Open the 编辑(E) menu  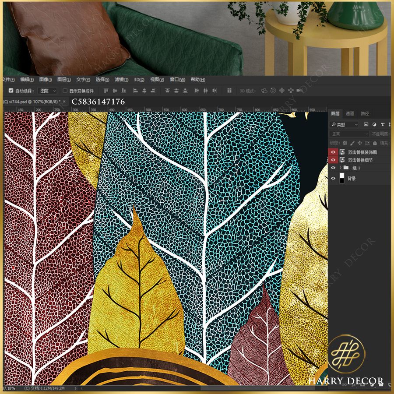click(x=27, y=80)
